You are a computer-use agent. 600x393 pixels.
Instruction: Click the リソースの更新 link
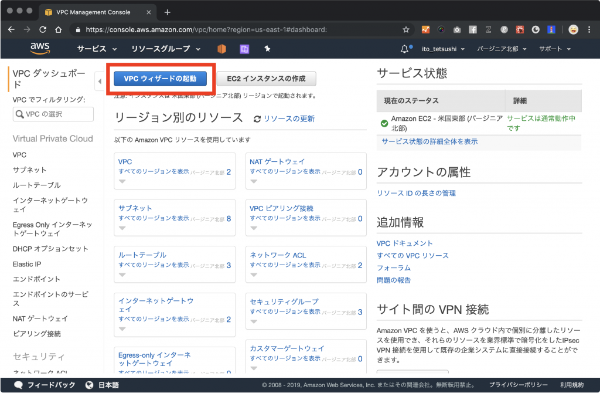click(289, 118)
